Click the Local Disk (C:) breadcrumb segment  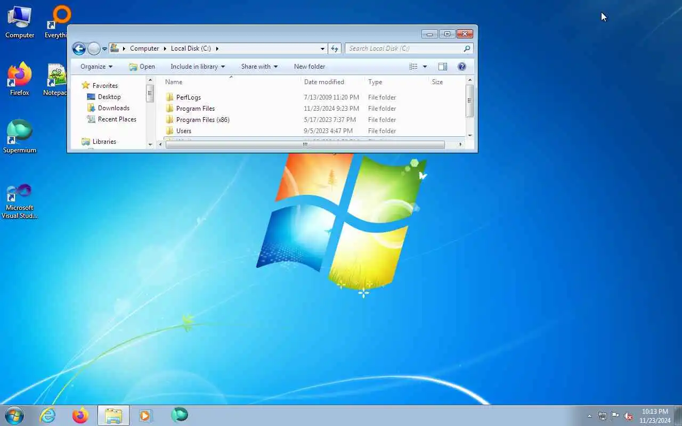click(191, 48)
